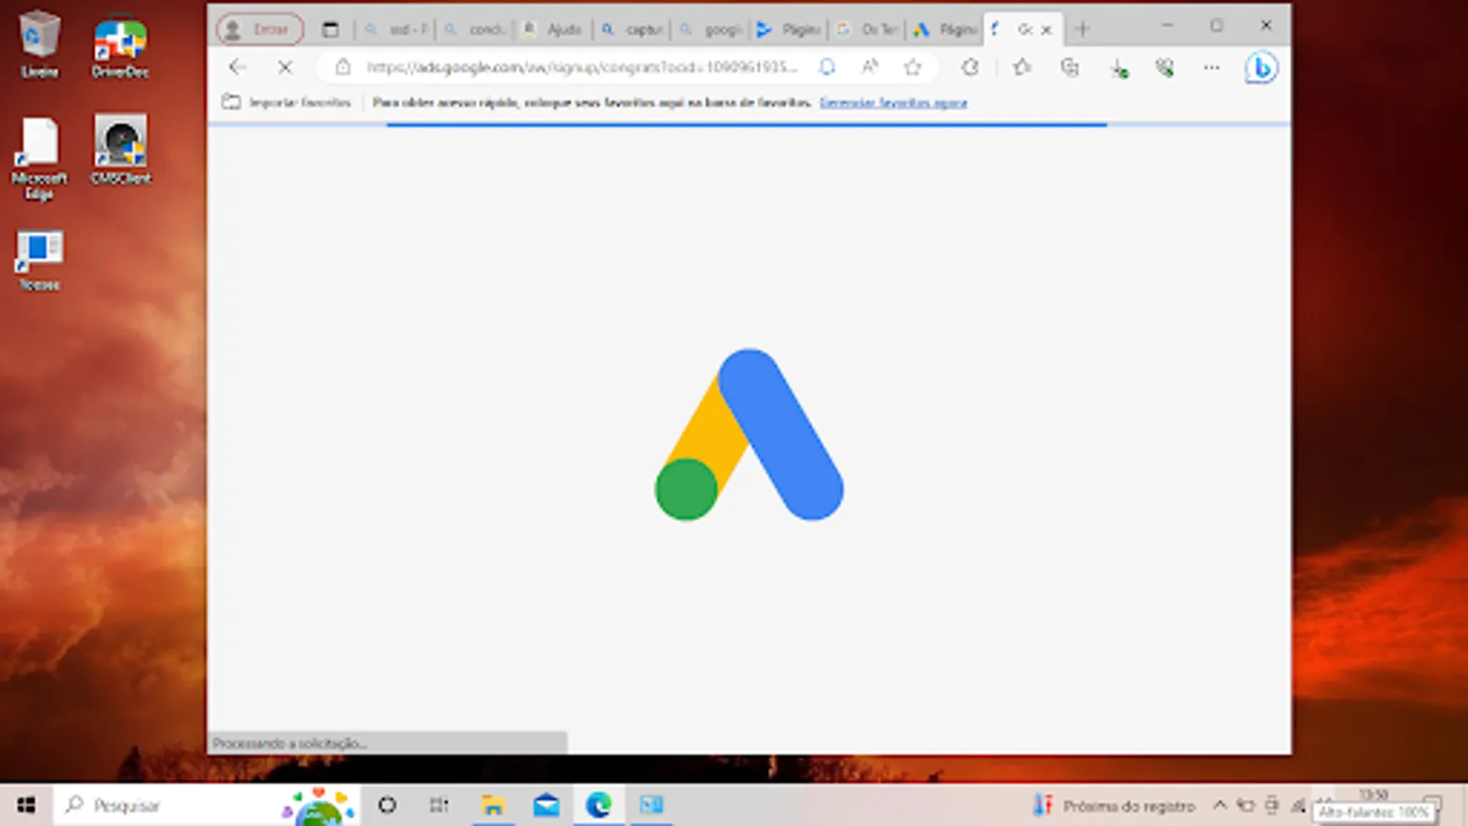Switch to the Google 'Os Ter' tab
The width and height of the screenshot is (1468, 826).
click(868, 29)
